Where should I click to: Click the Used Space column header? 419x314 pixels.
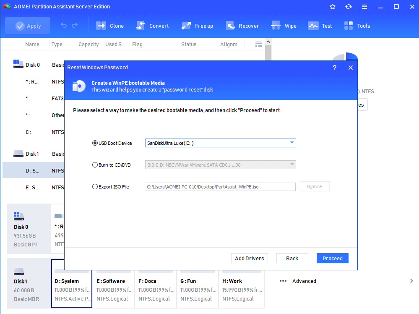[115, 44]
